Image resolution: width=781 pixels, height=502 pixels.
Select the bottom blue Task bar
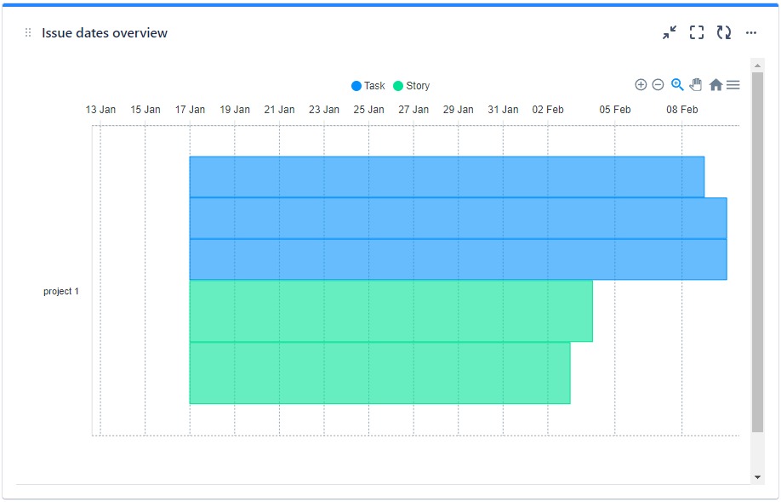(x=459, y=260)
